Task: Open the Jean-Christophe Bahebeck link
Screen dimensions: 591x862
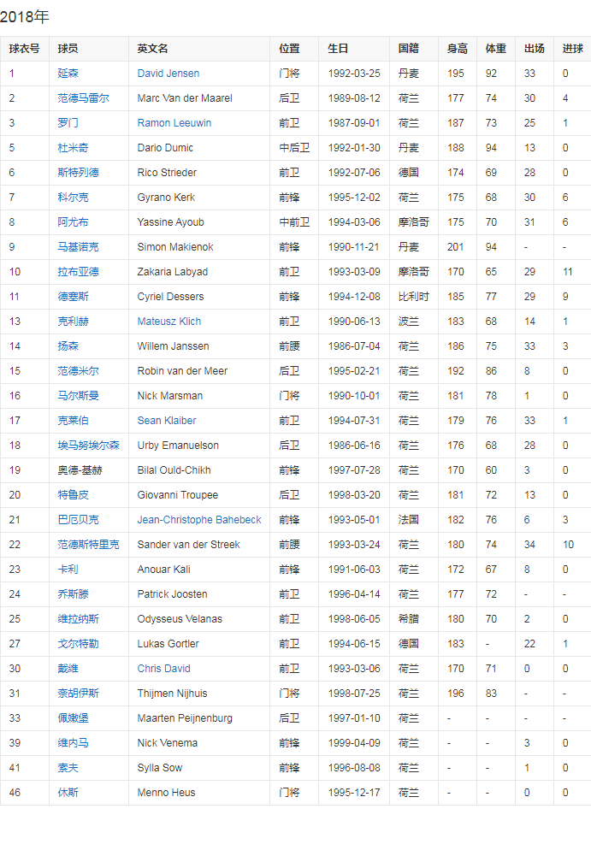Action: point(199,520)
